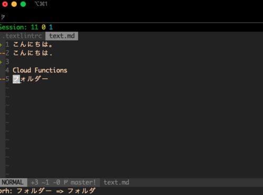263x195 pixels.
Task: Click the ⌥⌘1 window title label
Action: pos(41,4)
